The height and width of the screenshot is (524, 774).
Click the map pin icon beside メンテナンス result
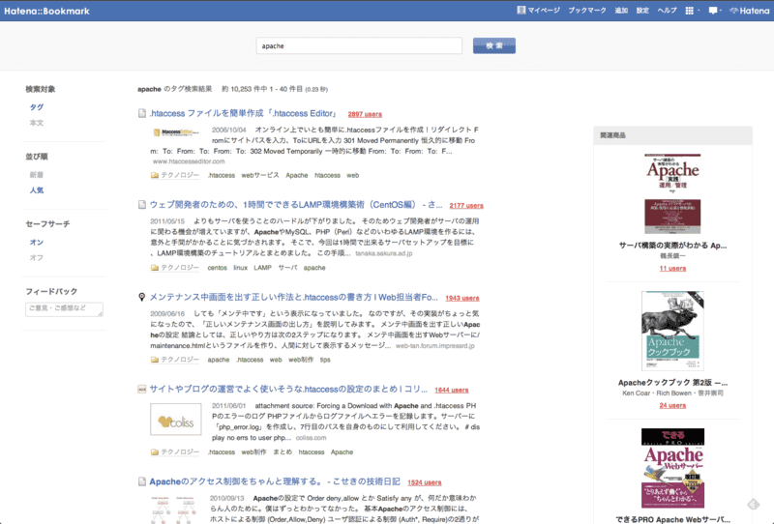coord(141,297)
